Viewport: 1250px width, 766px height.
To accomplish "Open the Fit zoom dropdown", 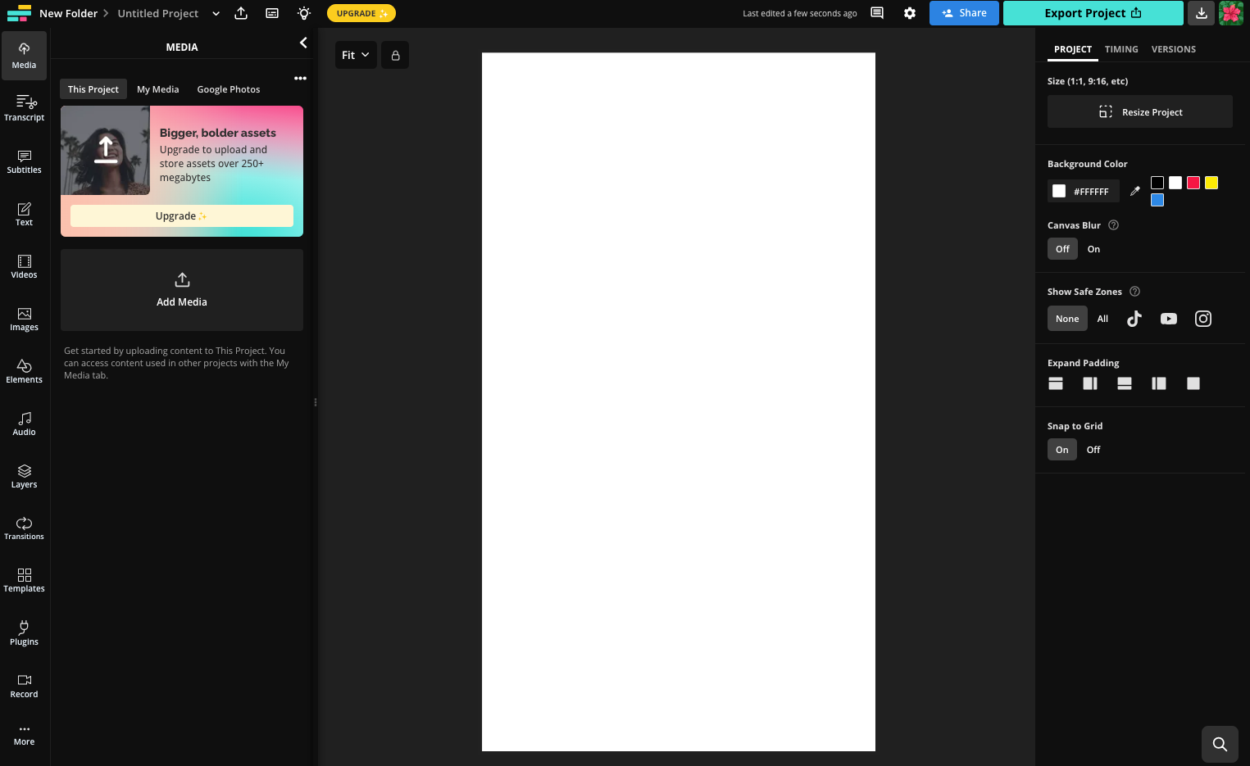I will pos(356,55).
